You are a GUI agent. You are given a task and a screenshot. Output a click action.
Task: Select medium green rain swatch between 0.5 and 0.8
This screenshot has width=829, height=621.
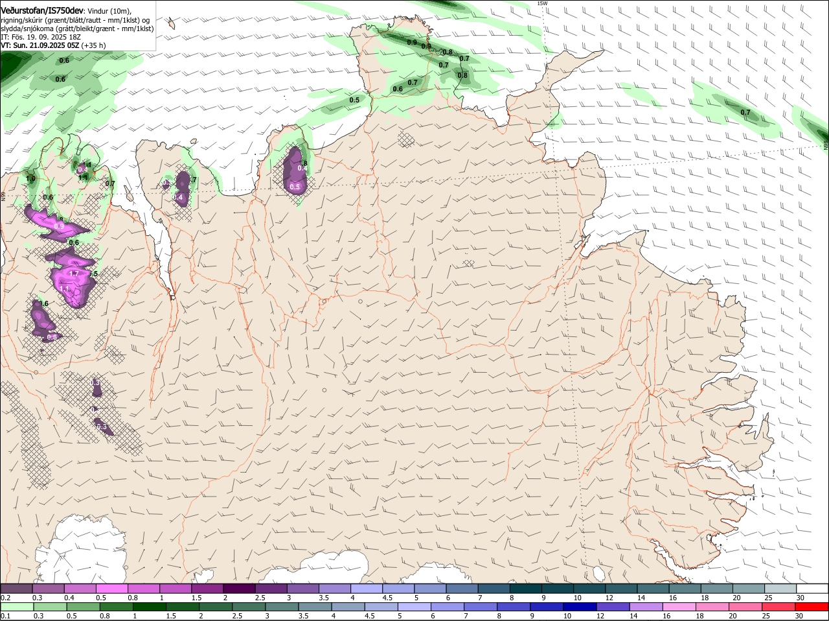pyautogui.click(x=83, y=606)
